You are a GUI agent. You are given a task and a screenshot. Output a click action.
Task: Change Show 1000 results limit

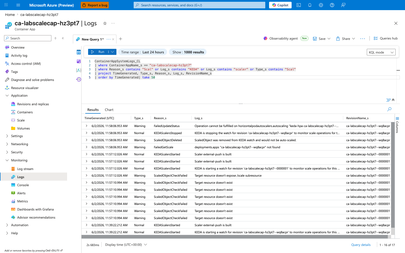(188, 52)
